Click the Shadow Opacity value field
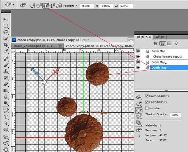188x152 pixels. click(175, 115)
